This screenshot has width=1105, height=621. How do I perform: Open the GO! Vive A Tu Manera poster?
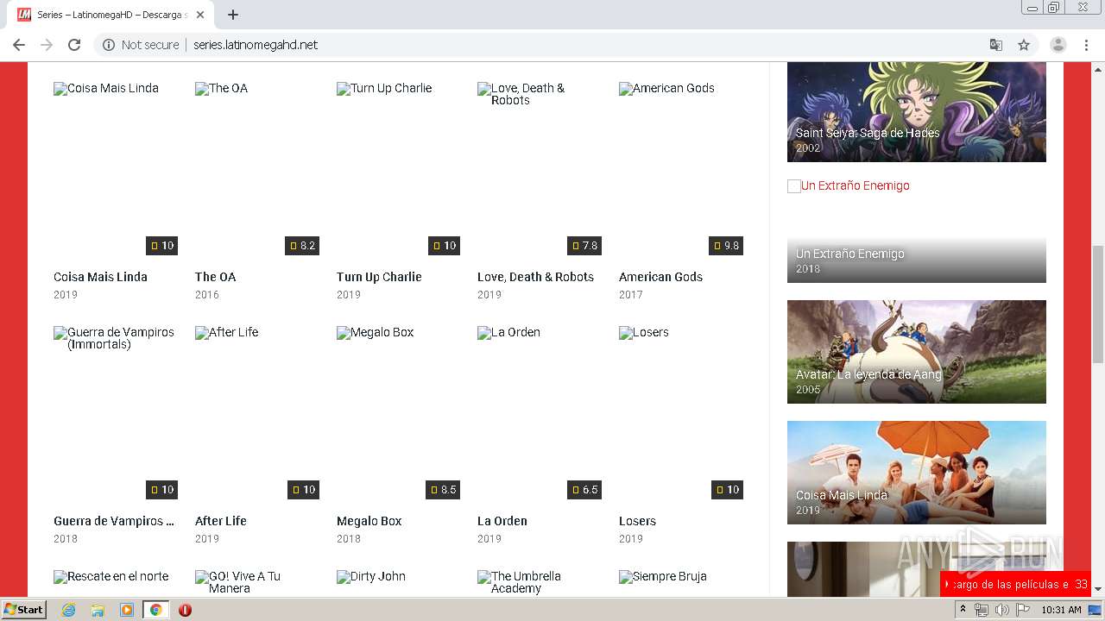pyautogui.click(x=257, y=583)
